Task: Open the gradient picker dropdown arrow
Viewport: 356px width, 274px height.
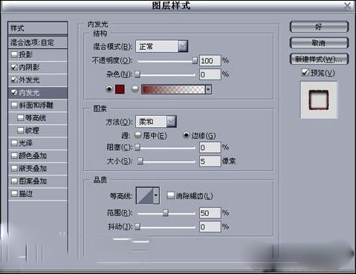Action: (208, 89)
